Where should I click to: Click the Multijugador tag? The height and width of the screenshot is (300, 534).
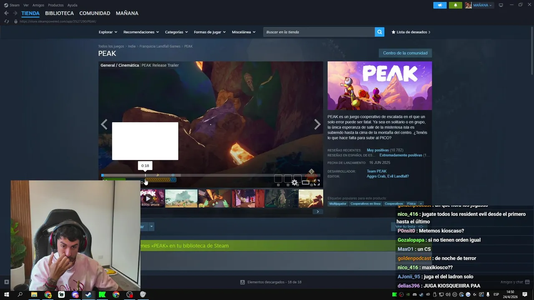[338, 204]
